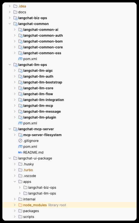Select the pom.xml under langchat-llm-ops
This screenshot has width=139, height=223.
coord(30,123)
